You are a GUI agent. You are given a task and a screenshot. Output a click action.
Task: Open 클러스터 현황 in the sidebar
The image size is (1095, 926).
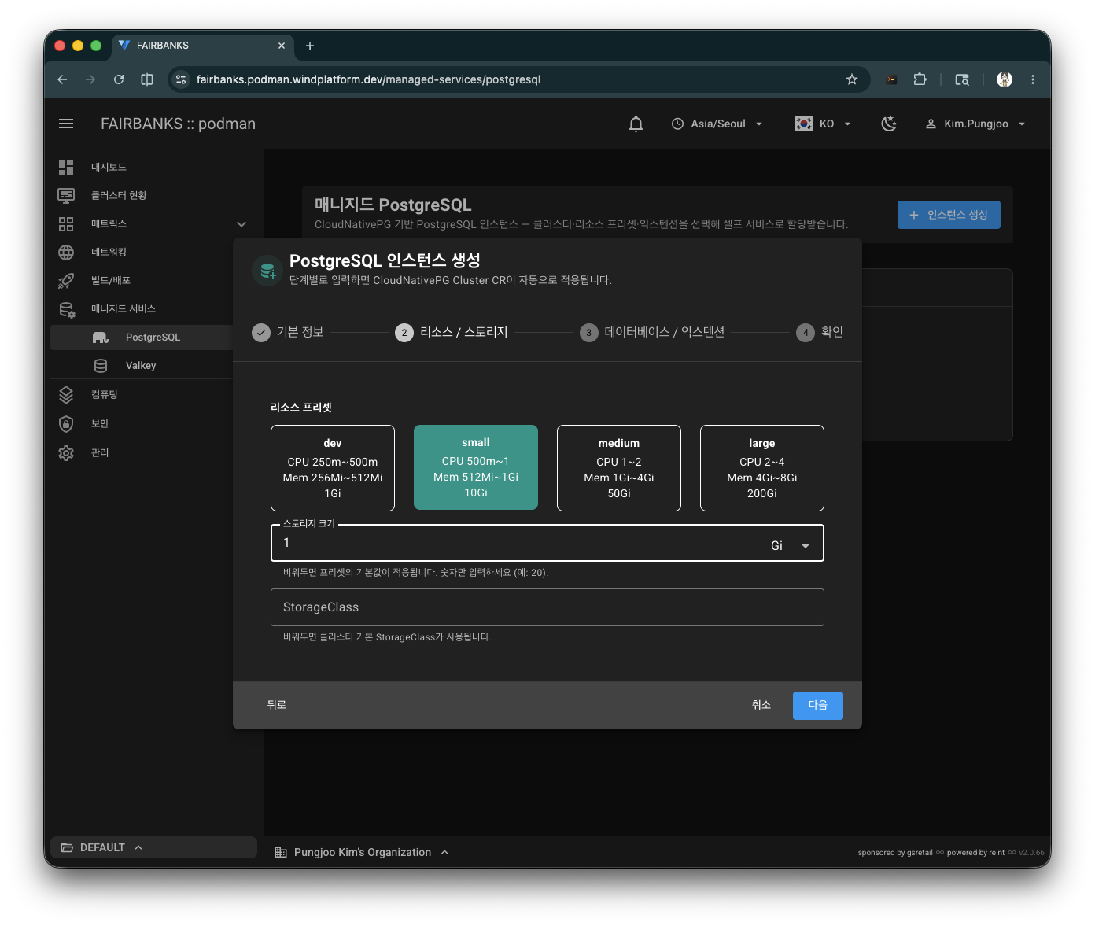[x=119, y=195]
